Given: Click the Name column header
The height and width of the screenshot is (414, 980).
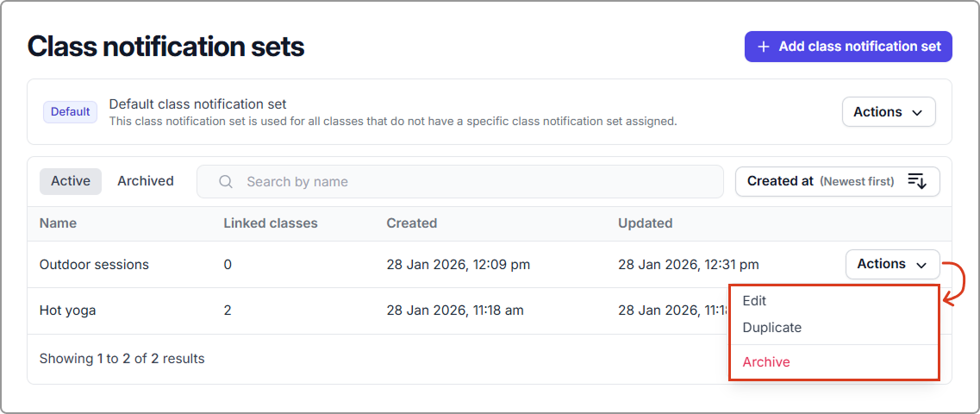Looking at the screenshot, I should (x=58, y=223).
